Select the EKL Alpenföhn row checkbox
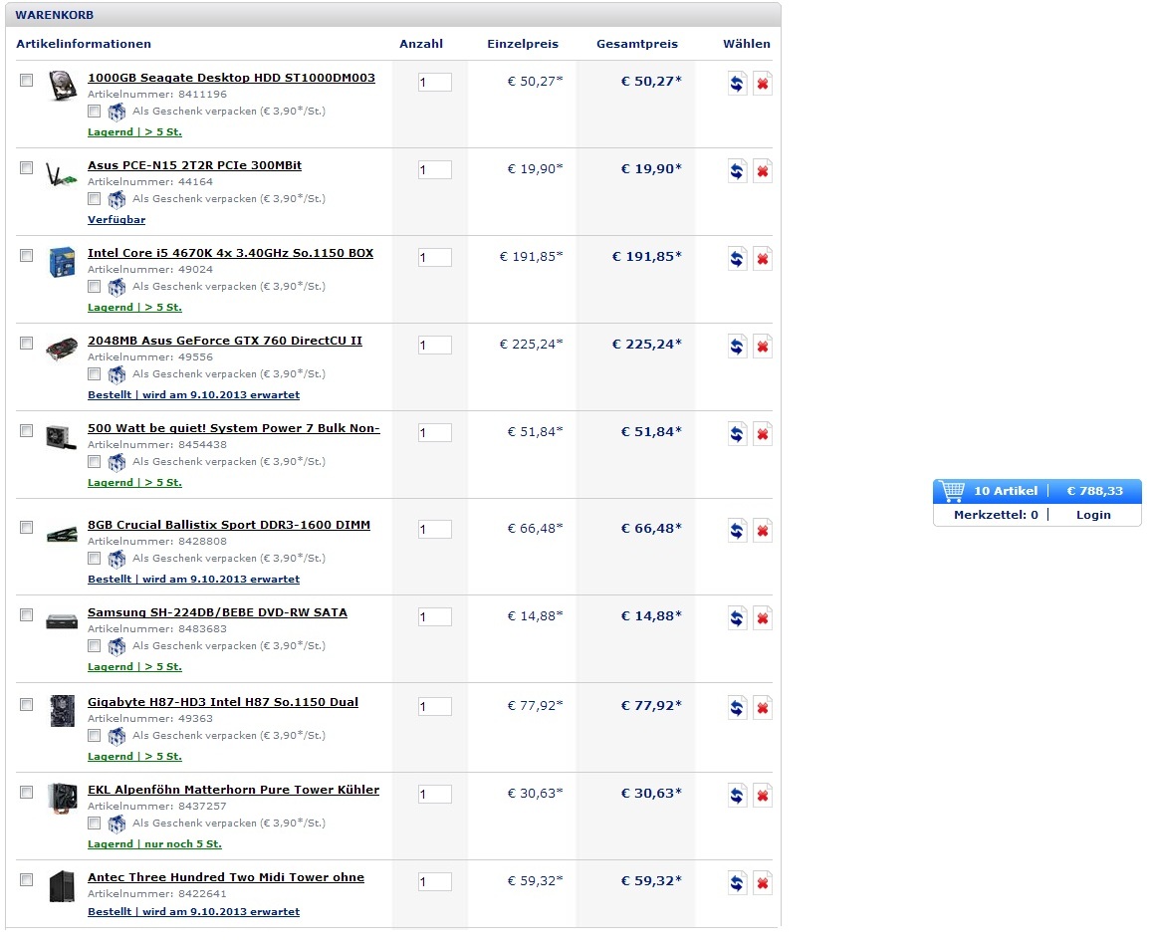This screenshot has width=1154, height=944. tap(27, 792)
